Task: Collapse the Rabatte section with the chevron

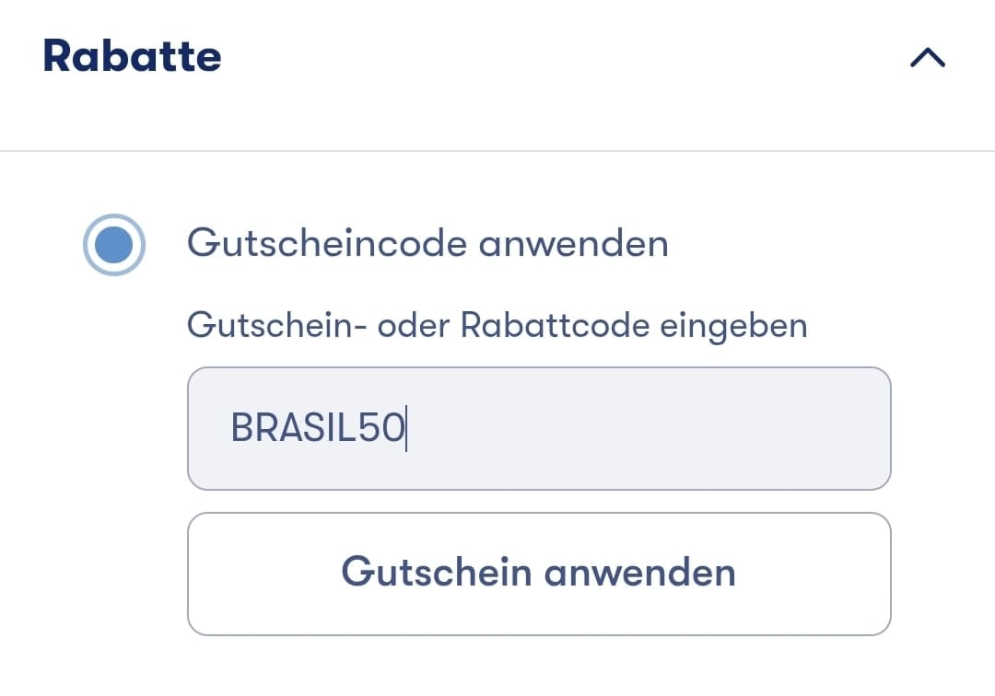Action: point(927,58)
